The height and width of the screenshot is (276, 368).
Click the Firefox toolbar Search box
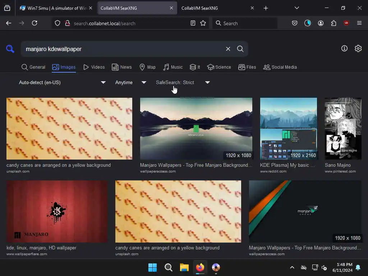pyautogui.click(x=245, y=23)
